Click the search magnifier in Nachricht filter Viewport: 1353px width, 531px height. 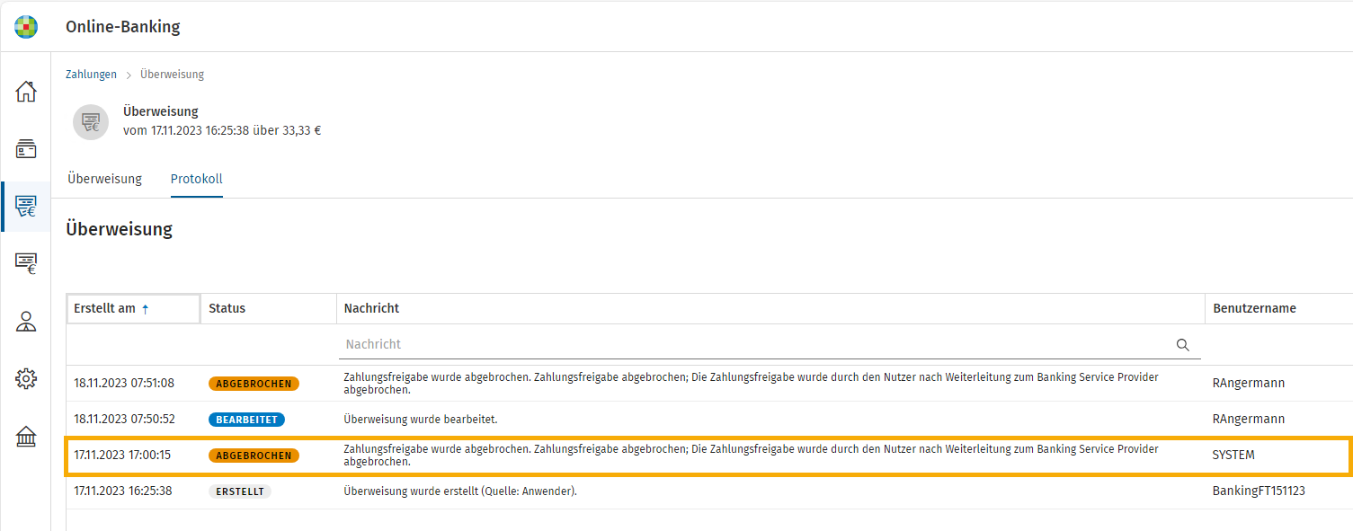pyautogui.click(x=1182, y=344)
